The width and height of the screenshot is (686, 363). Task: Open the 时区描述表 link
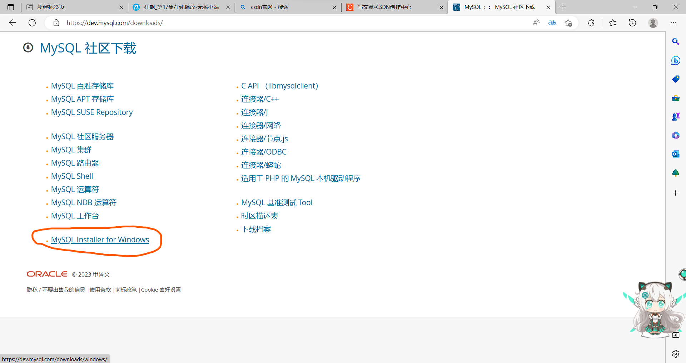point(259,216)
